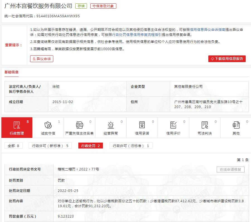The width and height of the screenshot is (251, 222).
Task: Click the 重要提示 label
Action: click(13, 45)
